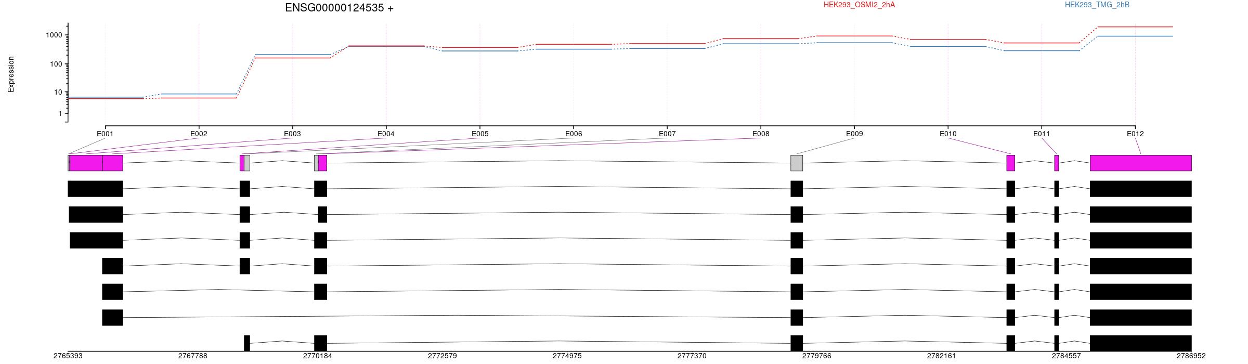1248x364 pixels.
Task: Click exon label E011
Action: point(1042,134)
